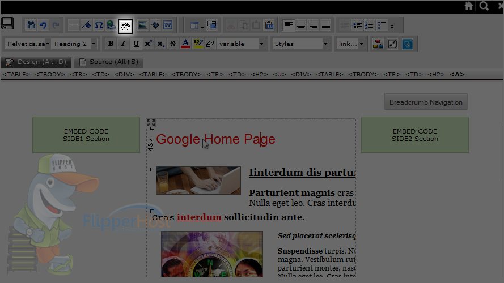The height and width of the screenshot is (283, 504).
Task: Select the compass collage image
Action: pos(212,254)
